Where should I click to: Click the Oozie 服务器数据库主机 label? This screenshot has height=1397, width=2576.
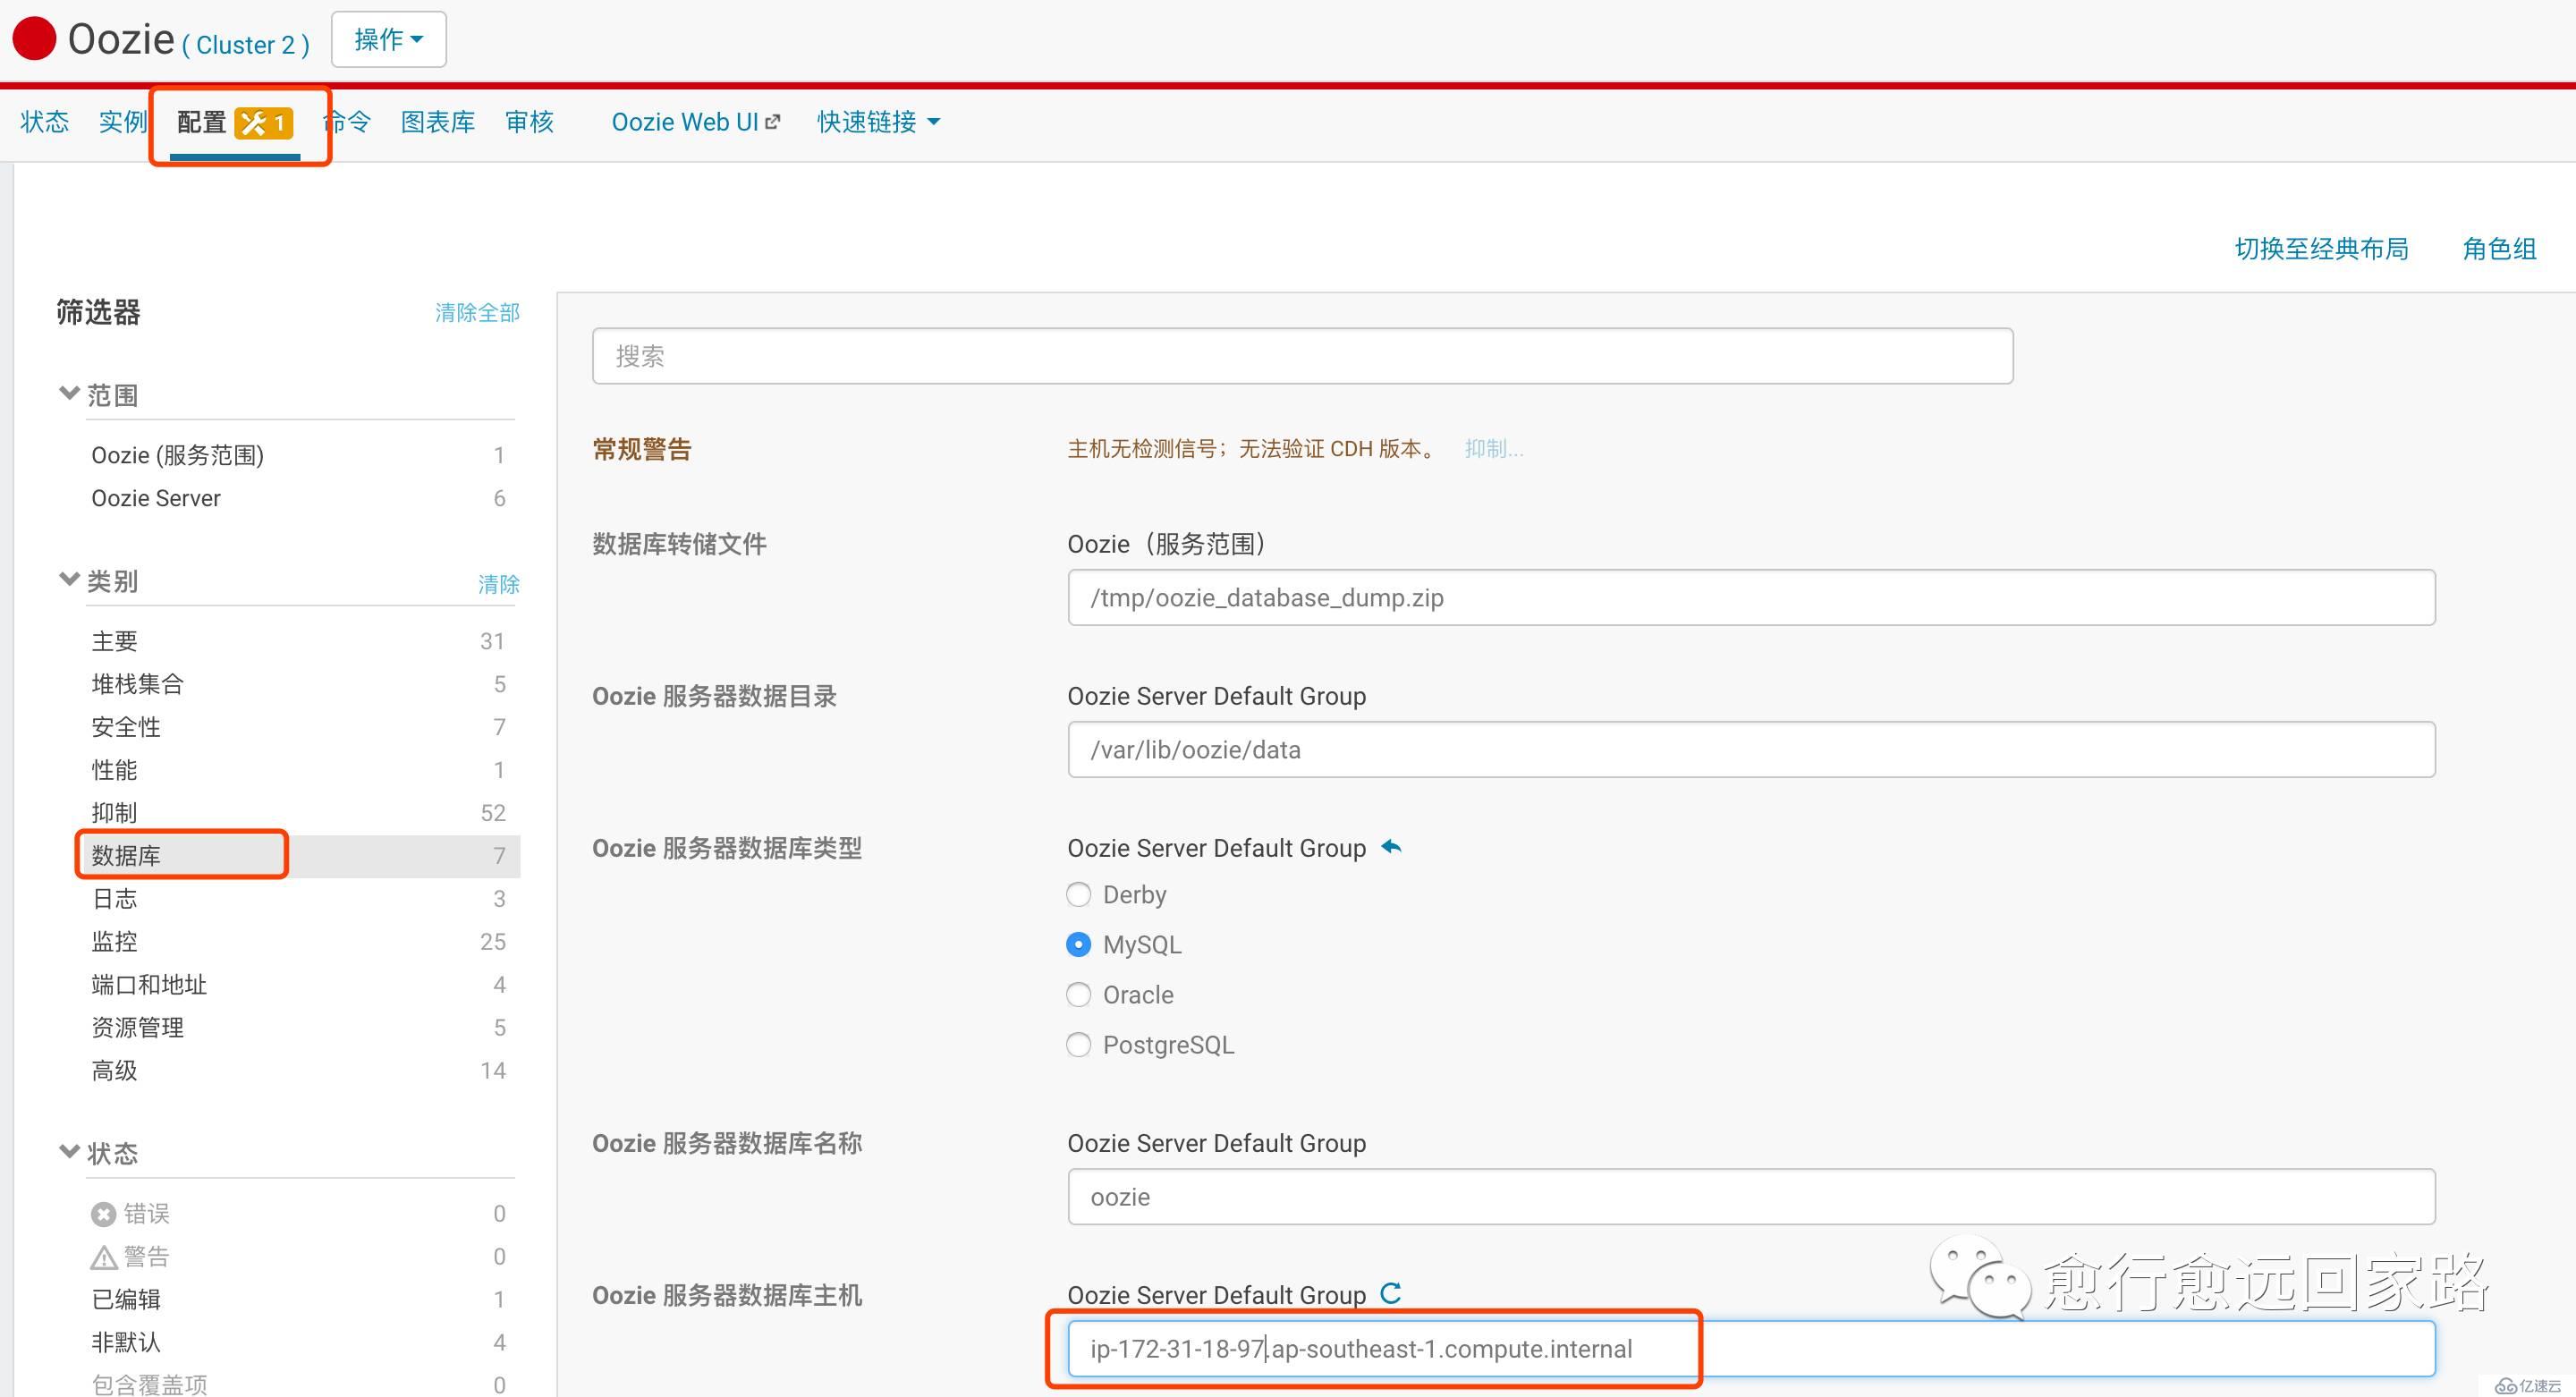[x=727, y=1296]
